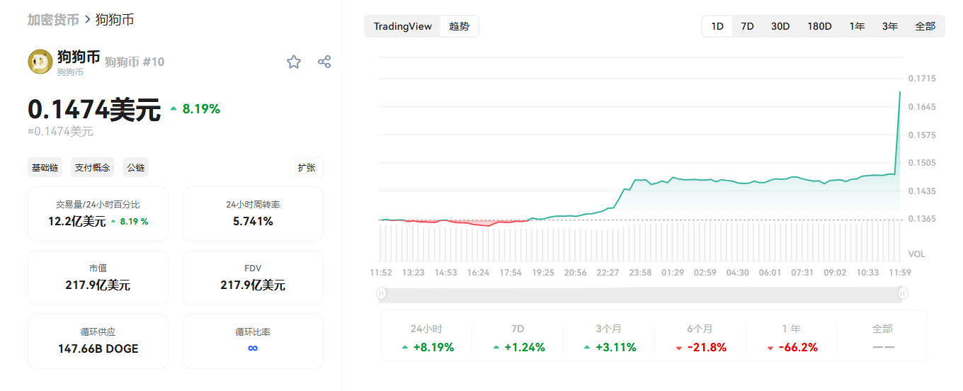Select the 7D time range tab

(x=747, y=26)
